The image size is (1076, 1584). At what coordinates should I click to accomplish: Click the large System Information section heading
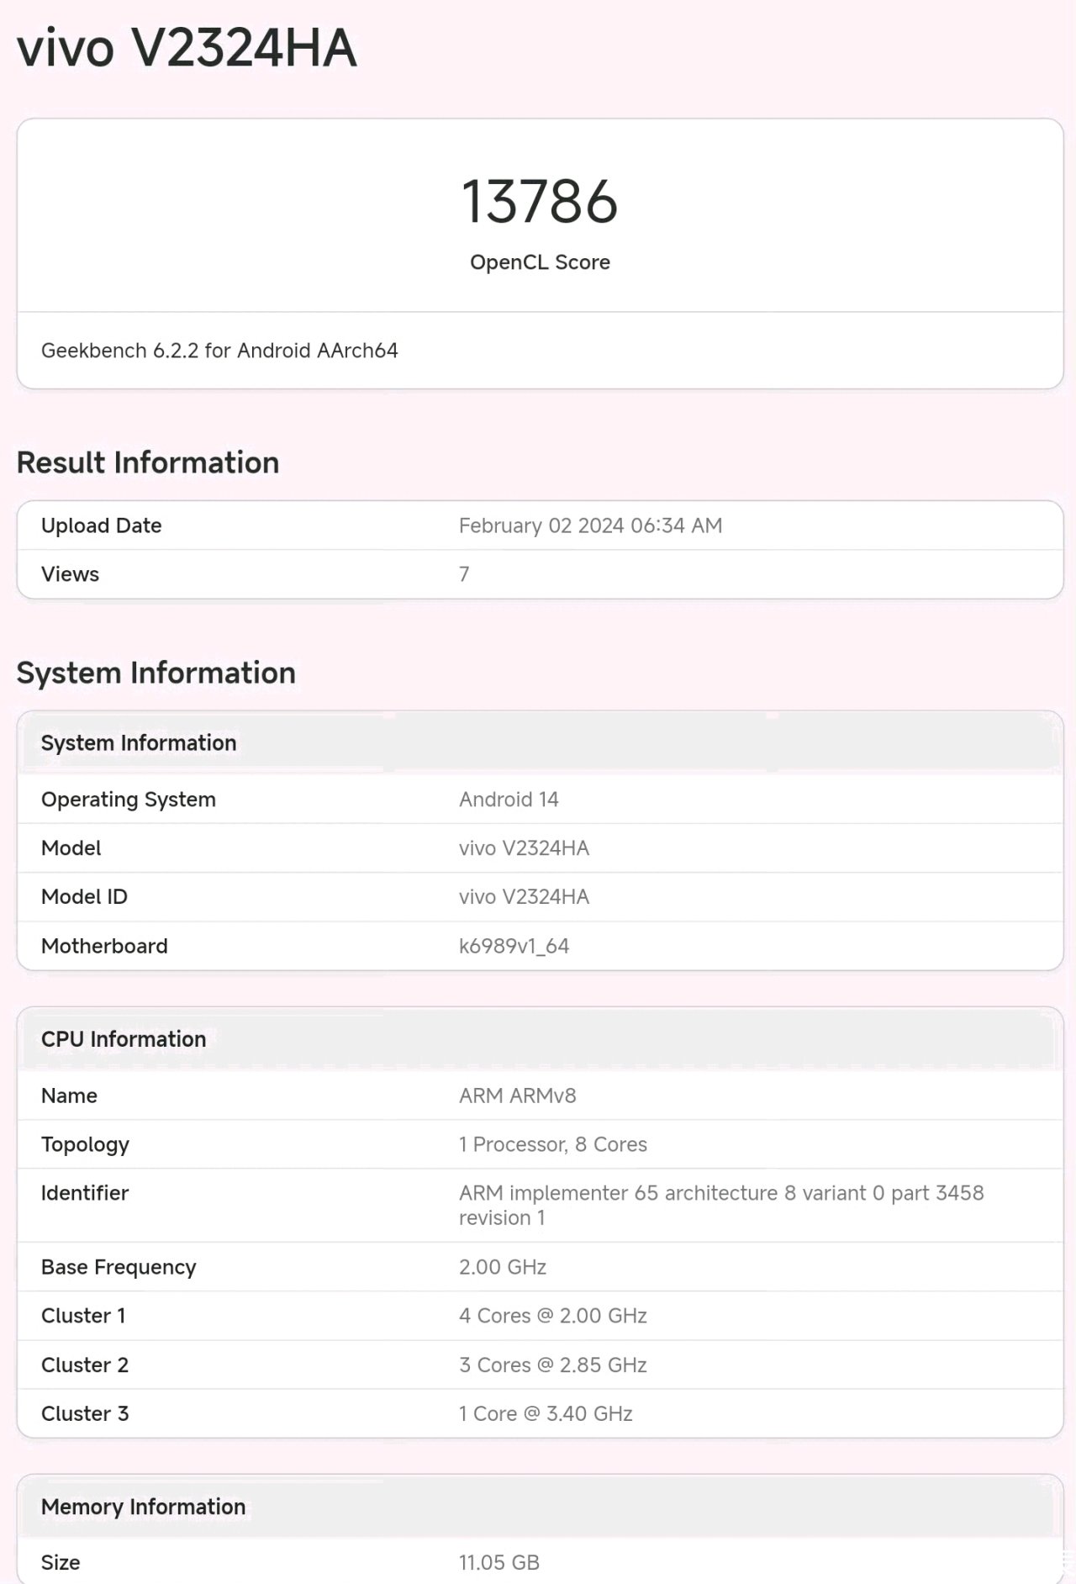click(x=156, y=673)
